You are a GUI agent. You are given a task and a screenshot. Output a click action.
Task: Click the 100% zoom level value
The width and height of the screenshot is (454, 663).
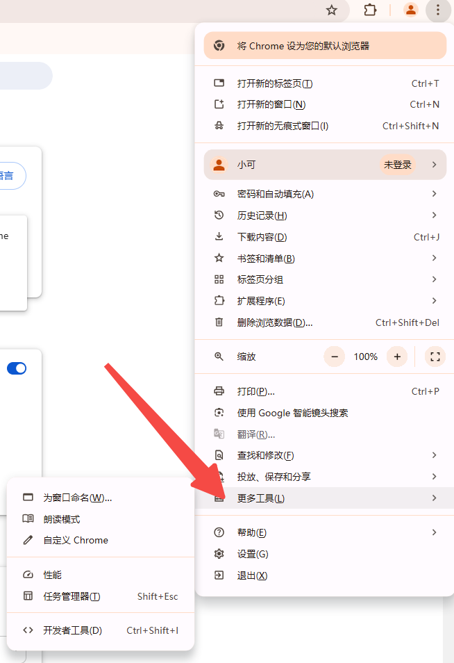coord(366,357)
